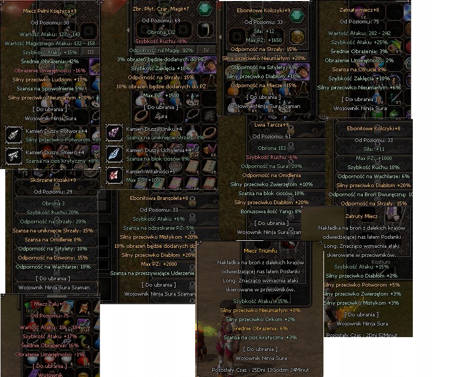Switch to inventory tab IV
The height and width of the screenshot is (377, 449).
(206, 50)
